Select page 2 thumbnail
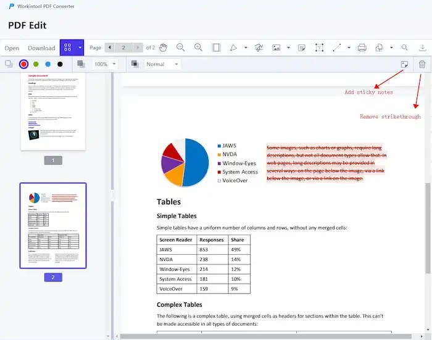The width and height of the screenshot is (432, 340). tap(53, 225)
